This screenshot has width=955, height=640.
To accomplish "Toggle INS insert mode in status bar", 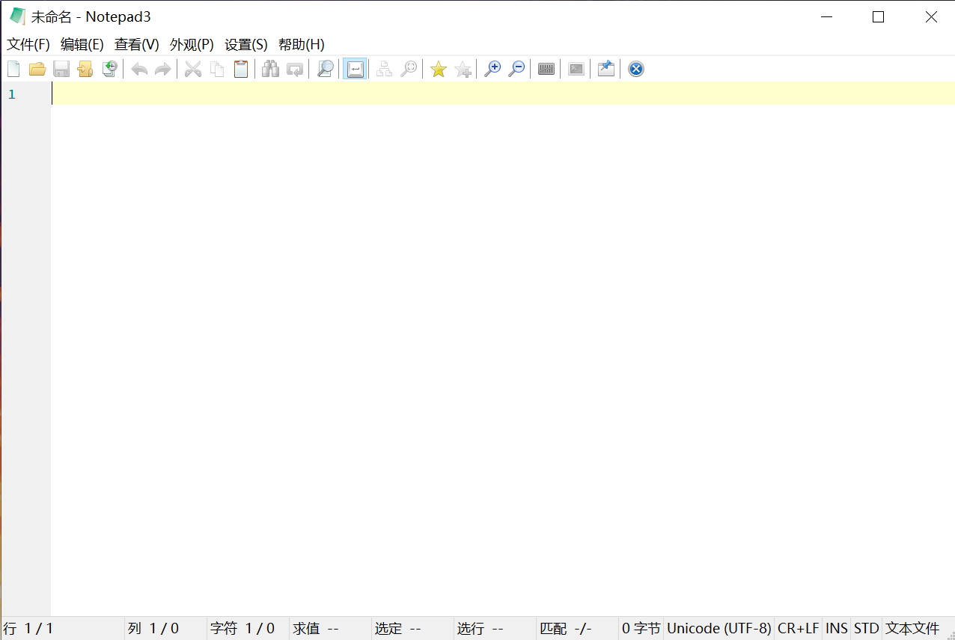I will (837, 629).
